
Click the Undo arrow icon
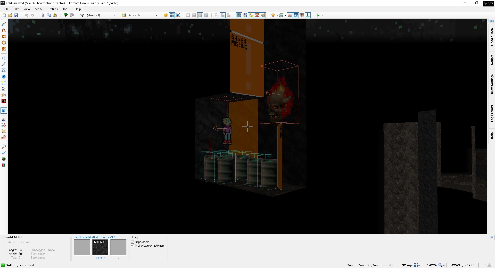[27, 15]
